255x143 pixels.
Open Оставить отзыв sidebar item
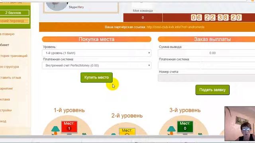[x=10, y=77]
